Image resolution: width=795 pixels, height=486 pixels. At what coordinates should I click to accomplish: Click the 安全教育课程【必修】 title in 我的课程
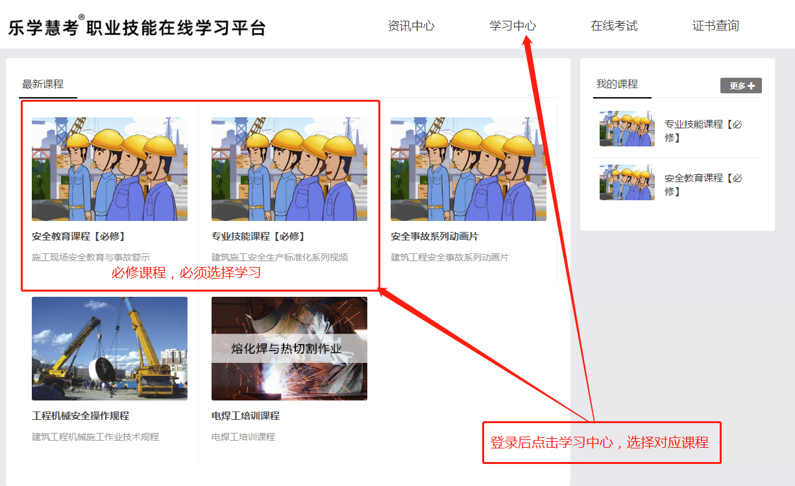703,185
